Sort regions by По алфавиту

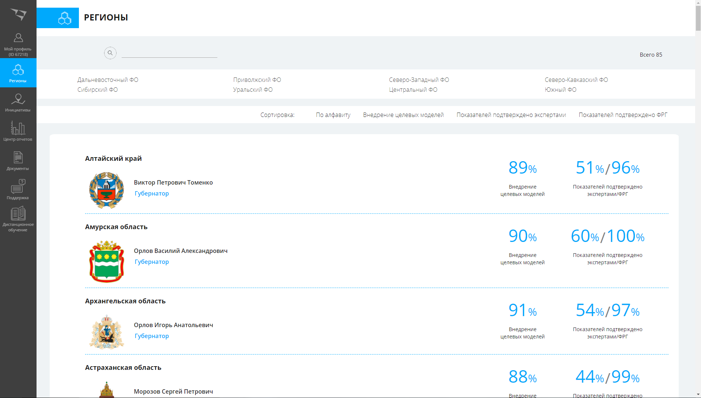(x=333, y=115)
